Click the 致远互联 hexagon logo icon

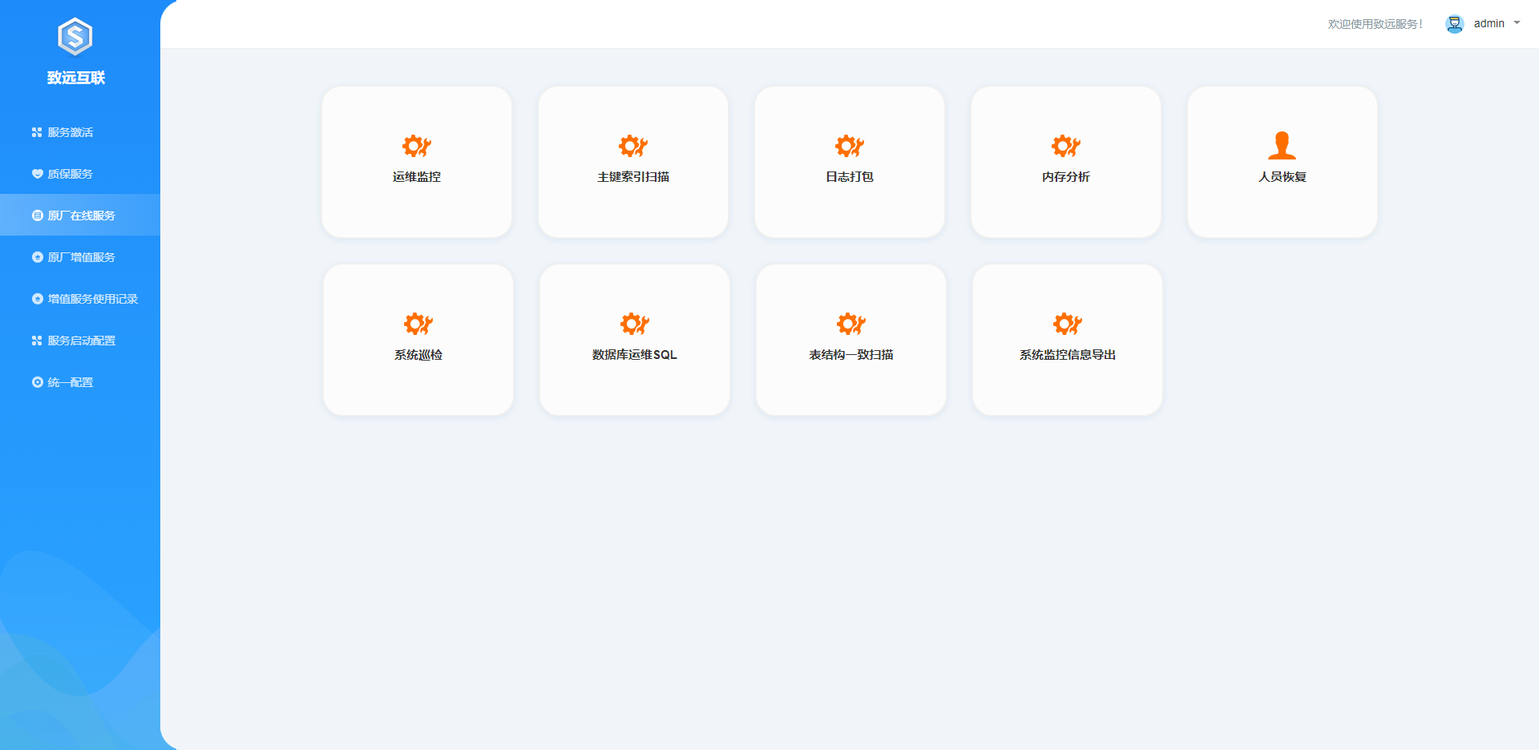tap(75, 37)
